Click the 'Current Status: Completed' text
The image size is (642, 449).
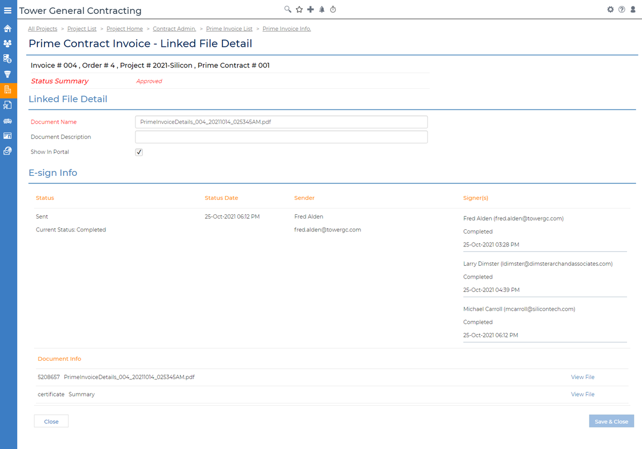(x=71, y=230)
